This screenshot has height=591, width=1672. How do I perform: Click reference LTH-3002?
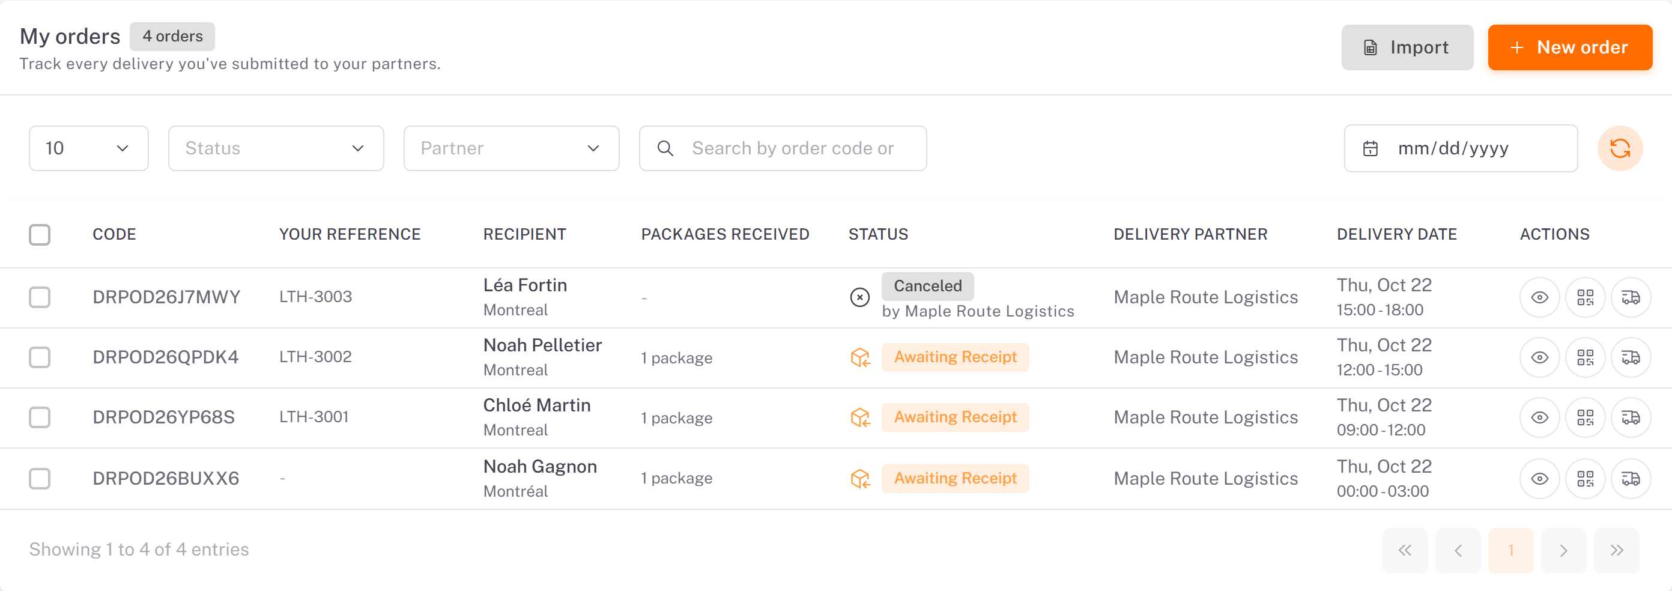tap(315, 357)
